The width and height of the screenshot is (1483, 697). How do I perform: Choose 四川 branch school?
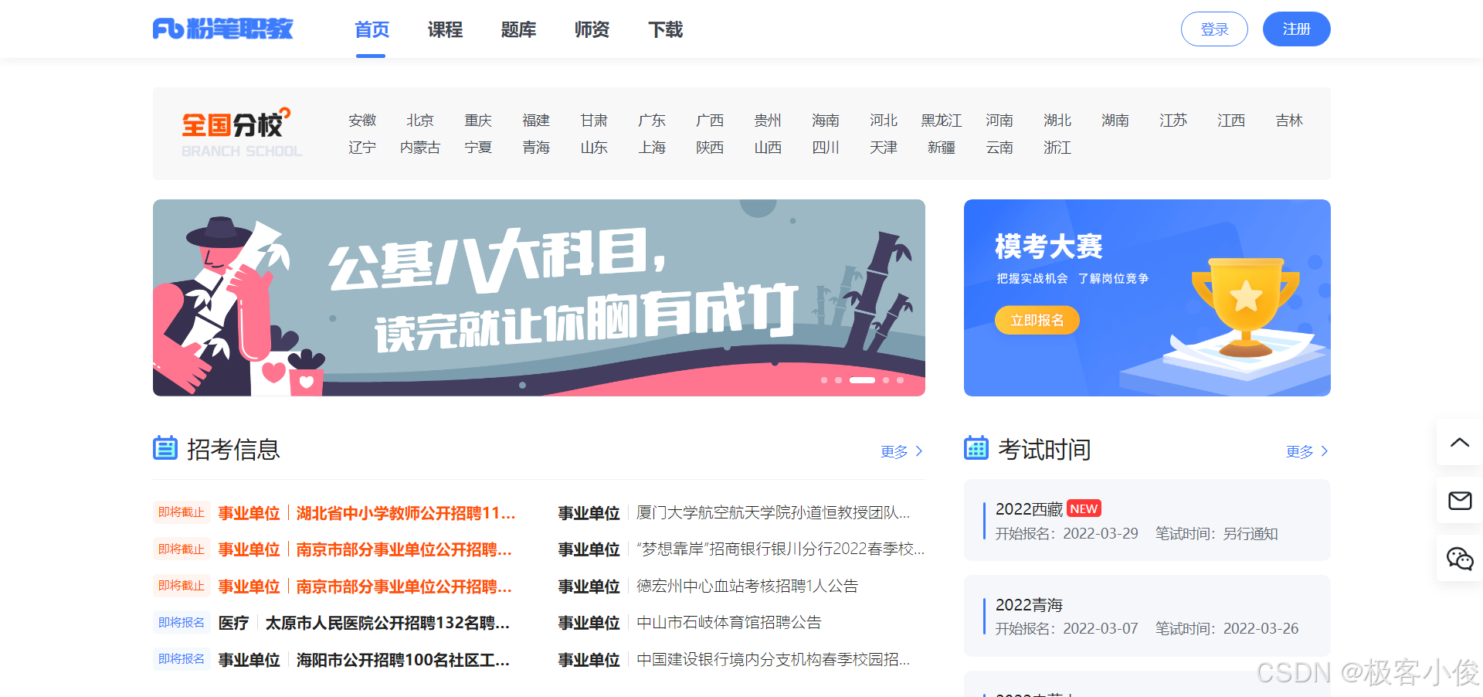point(826,148)
